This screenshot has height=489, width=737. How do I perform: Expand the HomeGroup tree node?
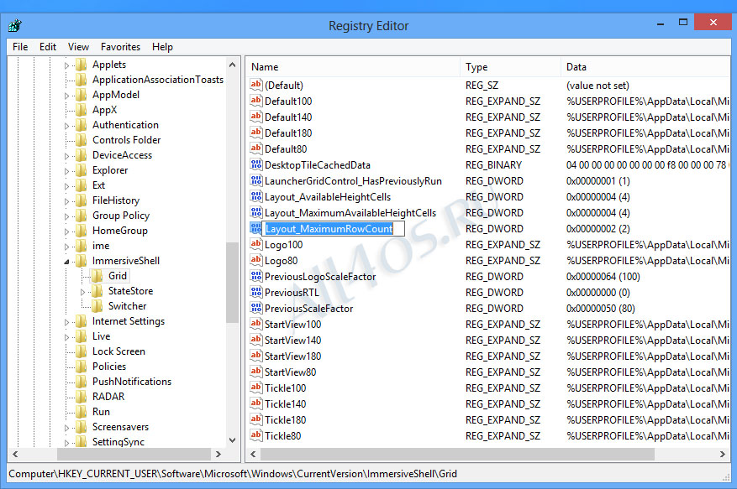[x=66, y=231]
